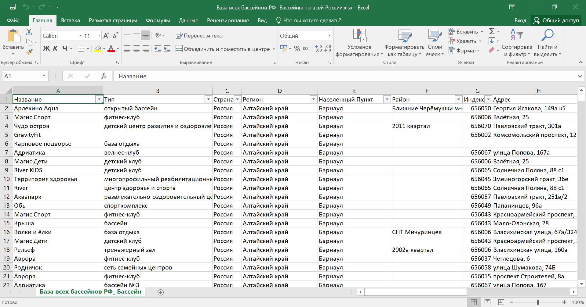Click the Save icon in the title bar

pos(13,7)
